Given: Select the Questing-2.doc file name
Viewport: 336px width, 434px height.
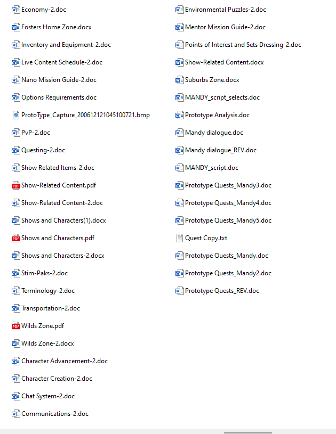Looking at the screenshot, I should point(43,150).
